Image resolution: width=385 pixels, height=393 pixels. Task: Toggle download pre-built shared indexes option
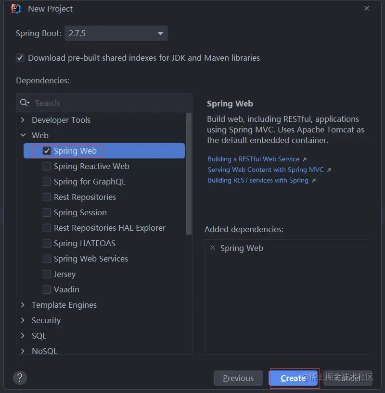(x=20, y=58)
